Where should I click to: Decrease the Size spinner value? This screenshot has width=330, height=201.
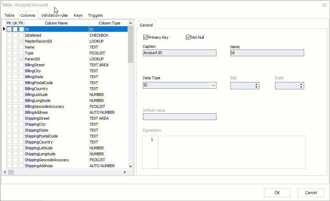(x=256, y=87)
